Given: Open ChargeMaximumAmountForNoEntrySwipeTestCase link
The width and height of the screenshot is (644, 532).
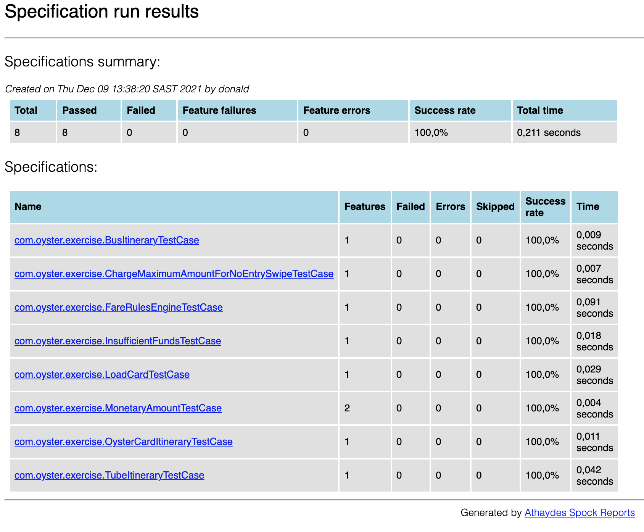Looking at the screenshot, I should coord(174,274).
